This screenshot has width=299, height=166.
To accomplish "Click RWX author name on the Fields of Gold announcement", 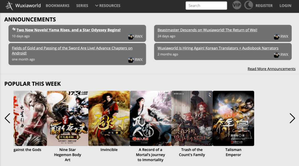I will [x=139, y=60].
